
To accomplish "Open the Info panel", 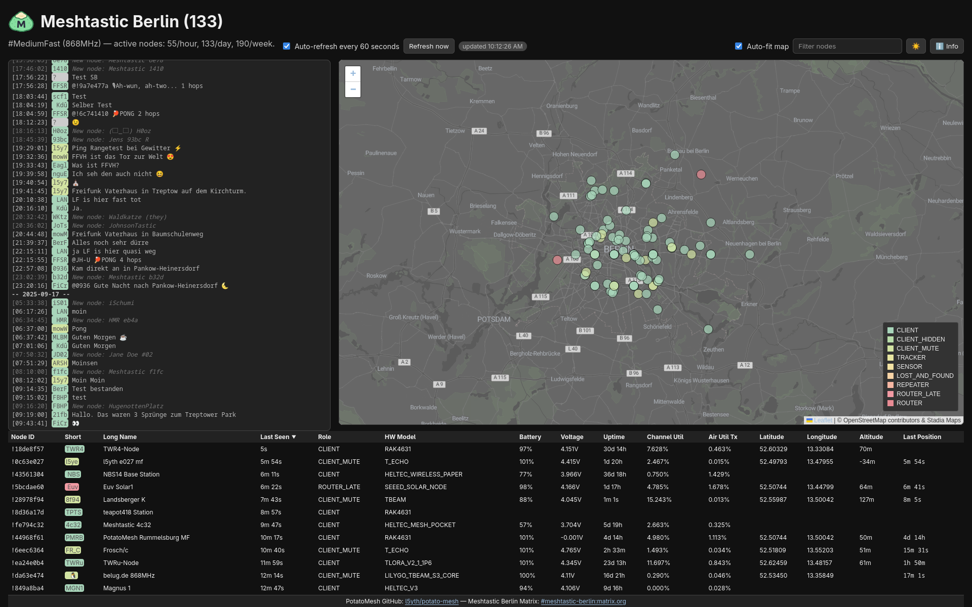I will (x=946, y=46).
